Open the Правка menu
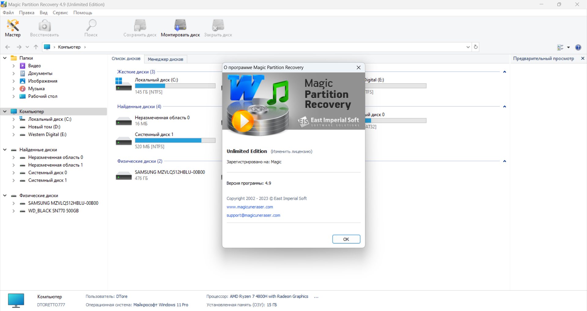This screenshot has width=587, height=311. point(27,13)
